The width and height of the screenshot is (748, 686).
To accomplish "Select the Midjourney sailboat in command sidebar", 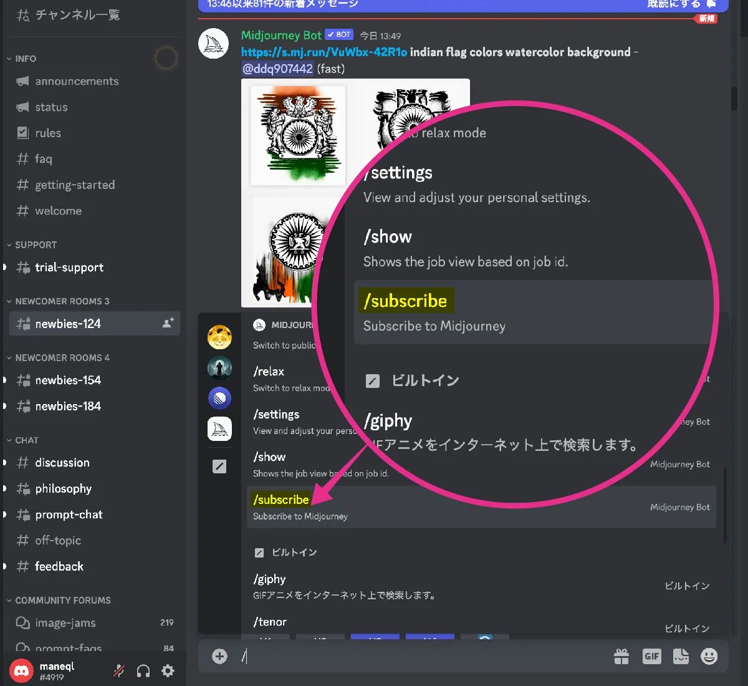I will coord(219,428).
